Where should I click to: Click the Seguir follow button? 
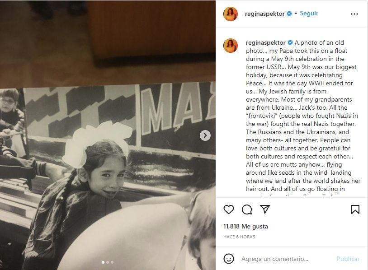click(309, 14)
